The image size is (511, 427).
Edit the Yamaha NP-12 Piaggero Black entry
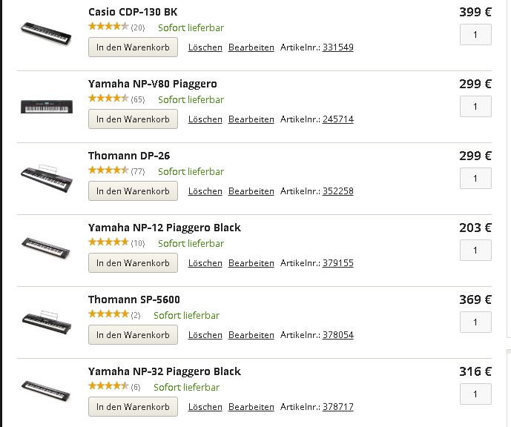[251, 263]
